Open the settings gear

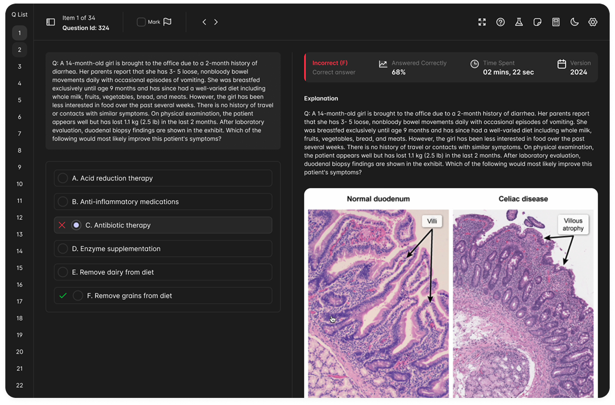click(x=593, y=22)
